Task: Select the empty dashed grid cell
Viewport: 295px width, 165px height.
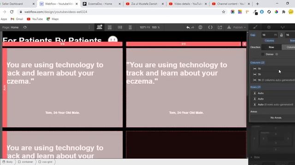Action: (x=186, y=145)
